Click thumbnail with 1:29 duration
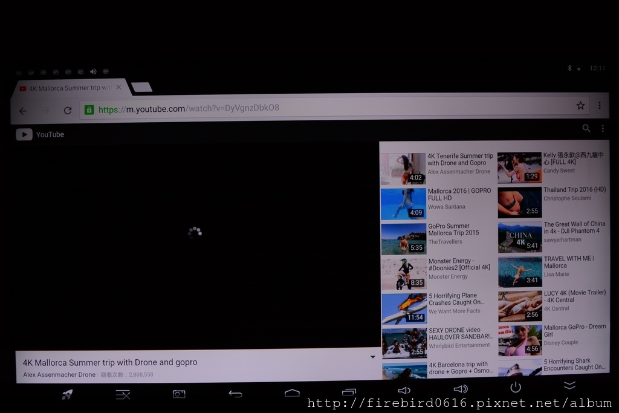The width and height of the screenshot is (619, 413). [x=519, y=168]
